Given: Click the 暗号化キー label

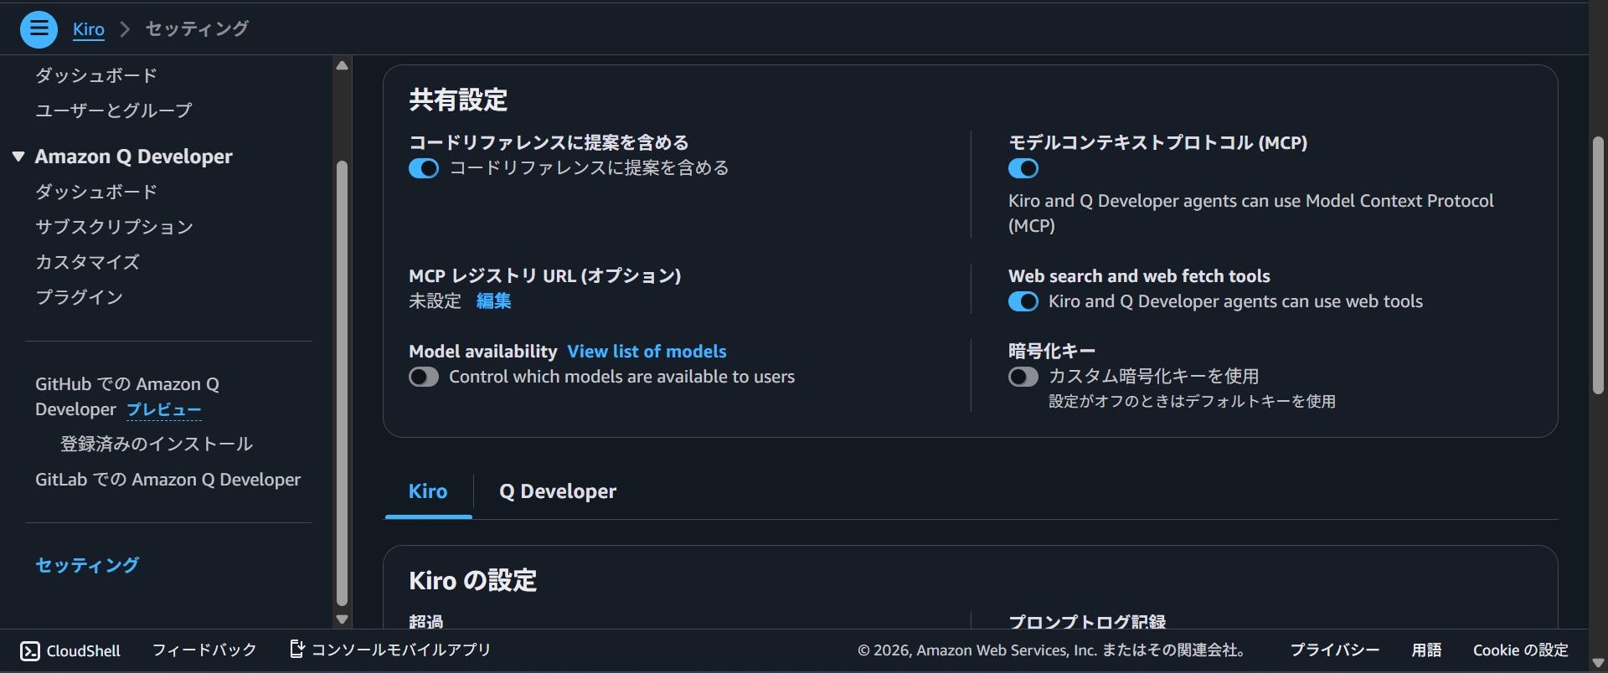Looking at the screenshot, I should point(1052,352).
